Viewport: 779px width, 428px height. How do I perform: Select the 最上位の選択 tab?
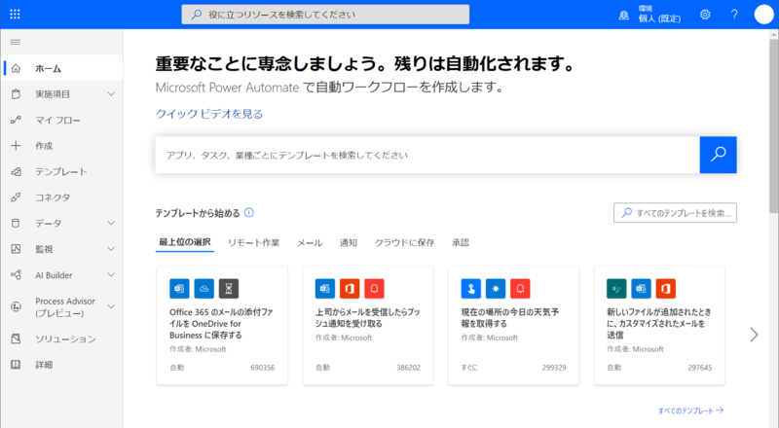pyautogui.click(x=185, y=242)
